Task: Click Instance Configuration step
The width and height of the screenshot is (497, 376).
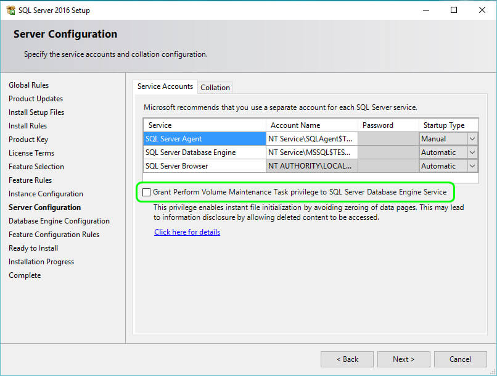Action: (46, 194)
